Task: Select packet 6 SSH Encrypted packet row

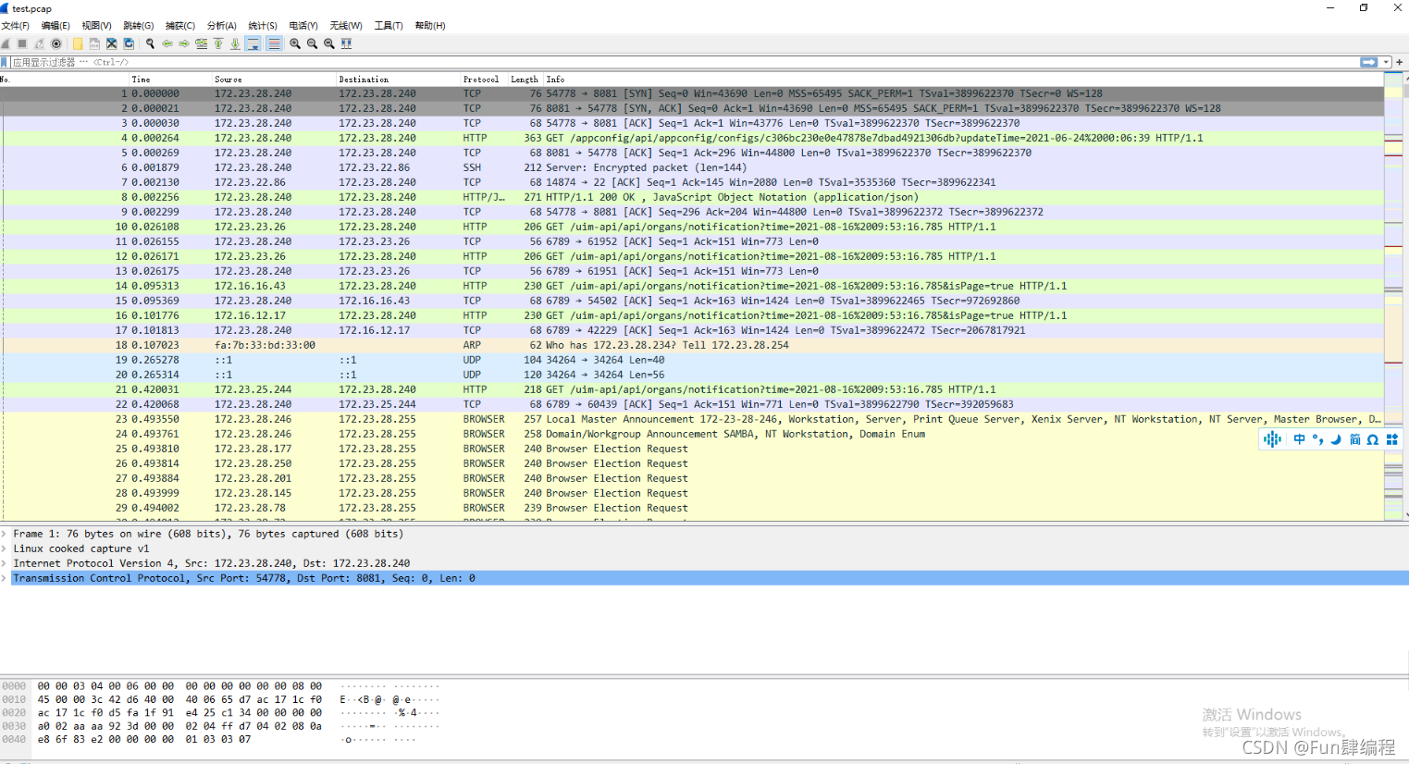Action: click(x=692, y=167)
